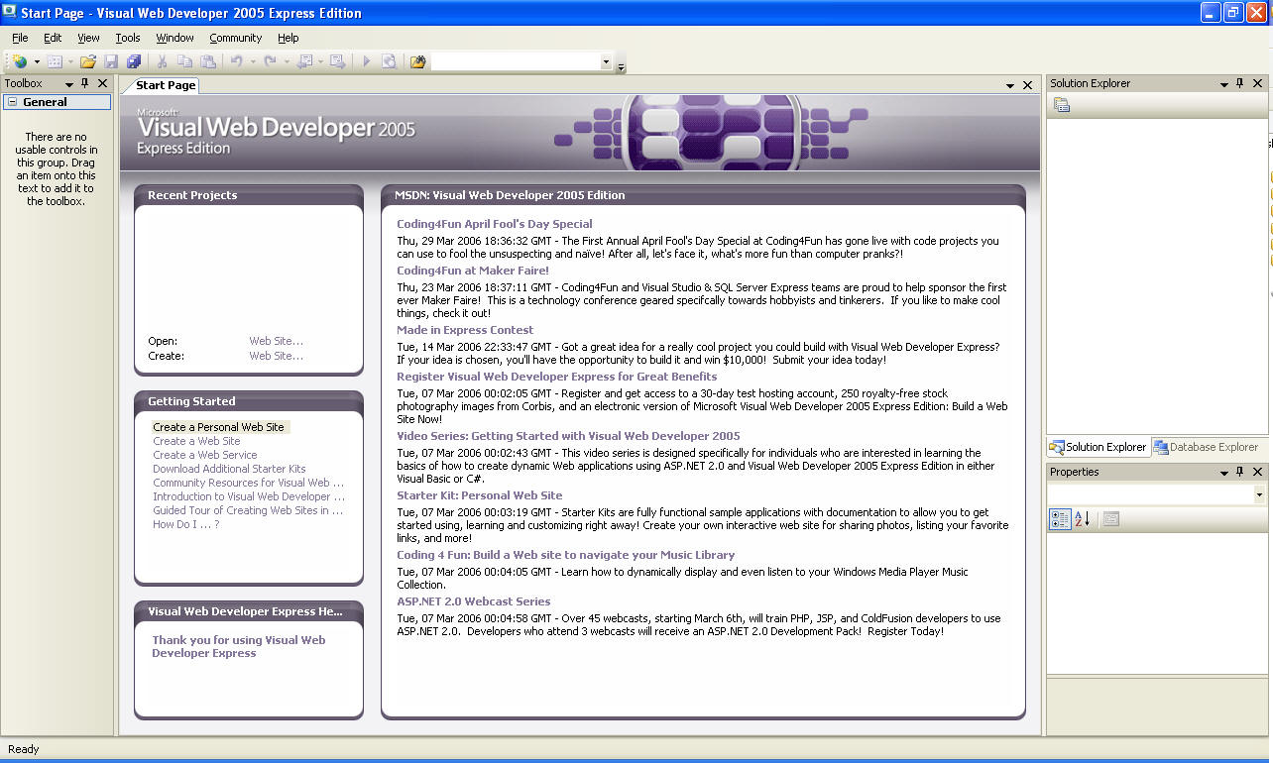The image size is (1273, 763).
Task: Select Categorized view in the Properties panel
Action: click(1059, 518)
